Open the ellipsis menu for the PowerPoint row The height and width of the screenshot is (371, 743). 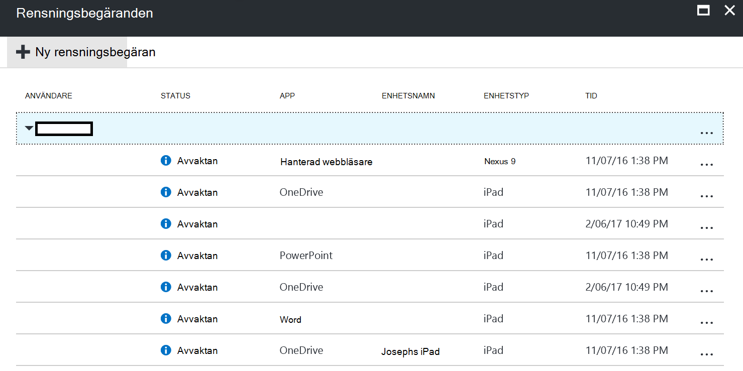pos(706,259)
